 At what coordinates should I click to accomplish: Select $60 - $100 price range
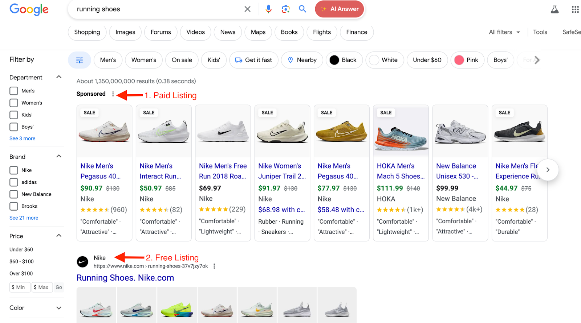[x=21, y=261]
